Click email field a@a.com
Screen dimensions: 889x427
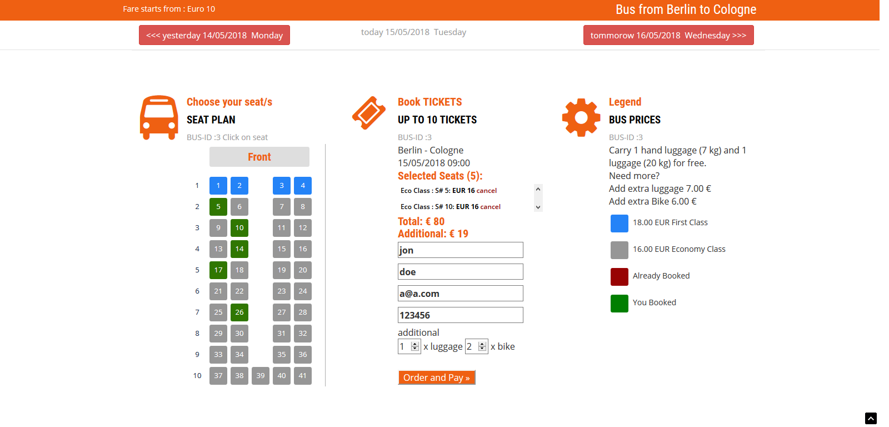coord(461,294)
